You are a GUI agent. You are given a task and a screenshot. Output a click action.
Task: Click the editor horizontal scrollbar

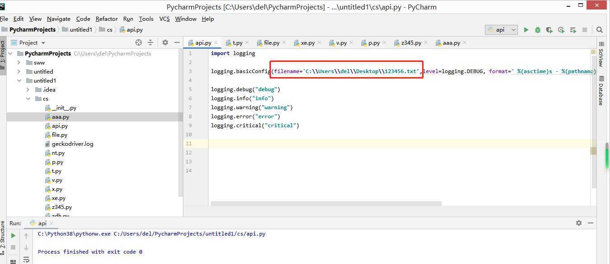click(326, 204)
